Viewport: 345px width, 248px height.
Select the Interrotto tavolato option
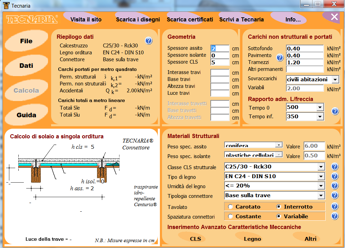coord(279,207)
